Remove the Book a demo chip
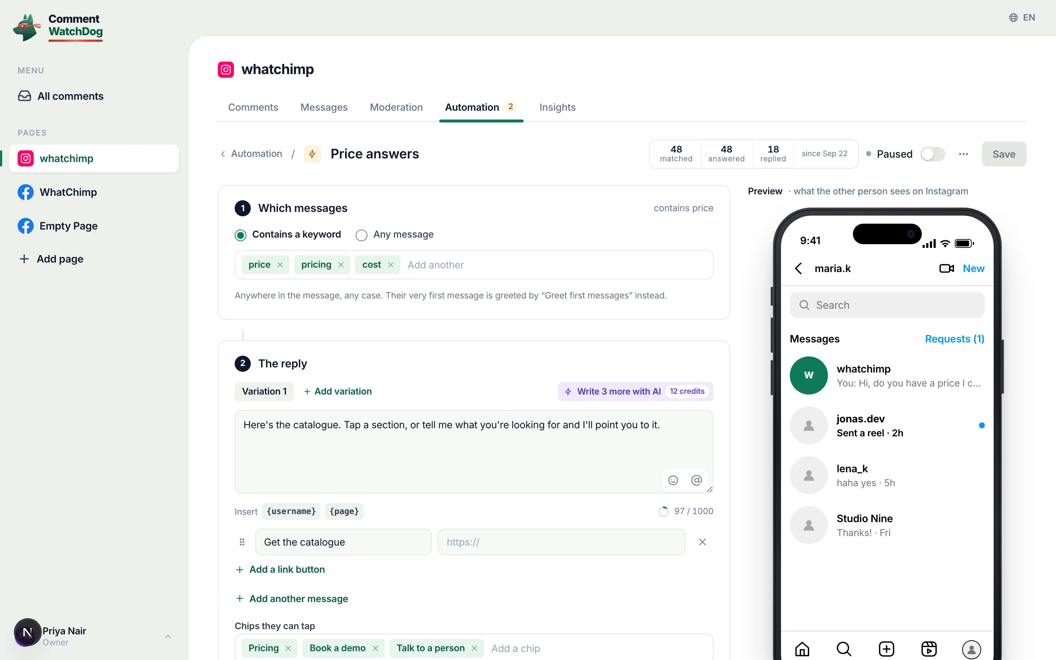Viewport: 1056px width, 660px height. click(375, 648)
